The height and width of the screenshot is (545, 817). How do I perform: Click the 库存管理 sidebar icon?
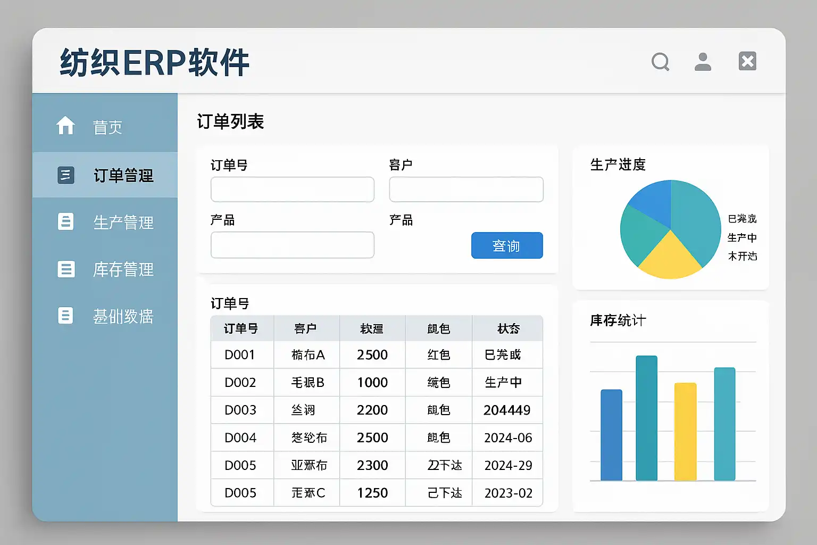click(65, 269)
